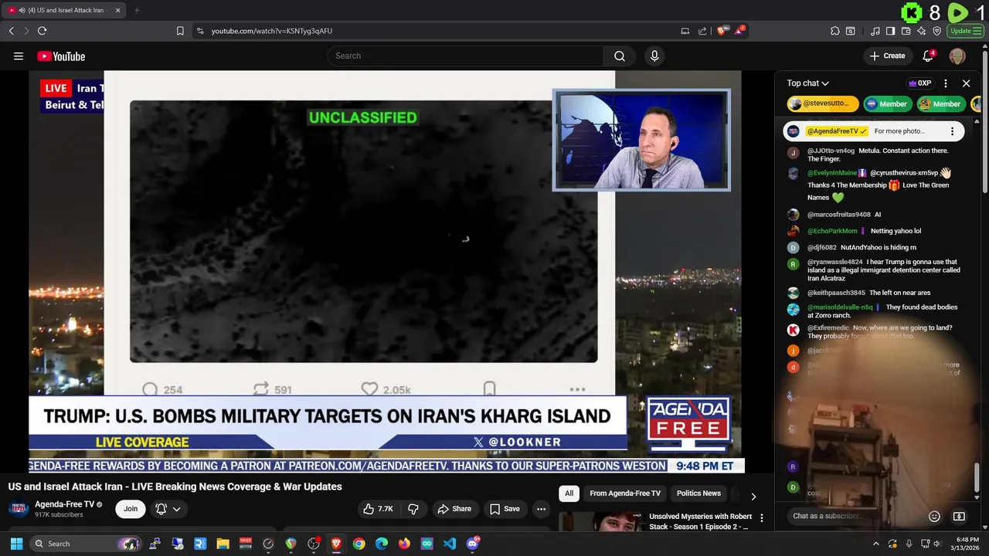Viewport: 989px width, 556px height.
Task: Open pinned message options menu
Action: pos(952,131)
